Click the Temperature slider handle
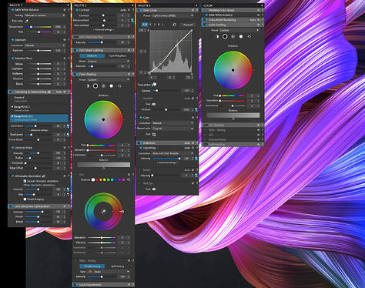365x288 pixels. (31, 27)
